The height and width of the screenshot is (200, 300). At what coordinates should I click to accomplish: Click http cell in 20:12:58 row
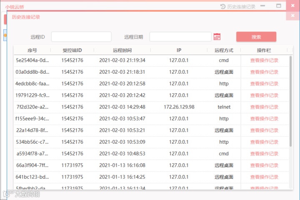click(x=224, y=84)
